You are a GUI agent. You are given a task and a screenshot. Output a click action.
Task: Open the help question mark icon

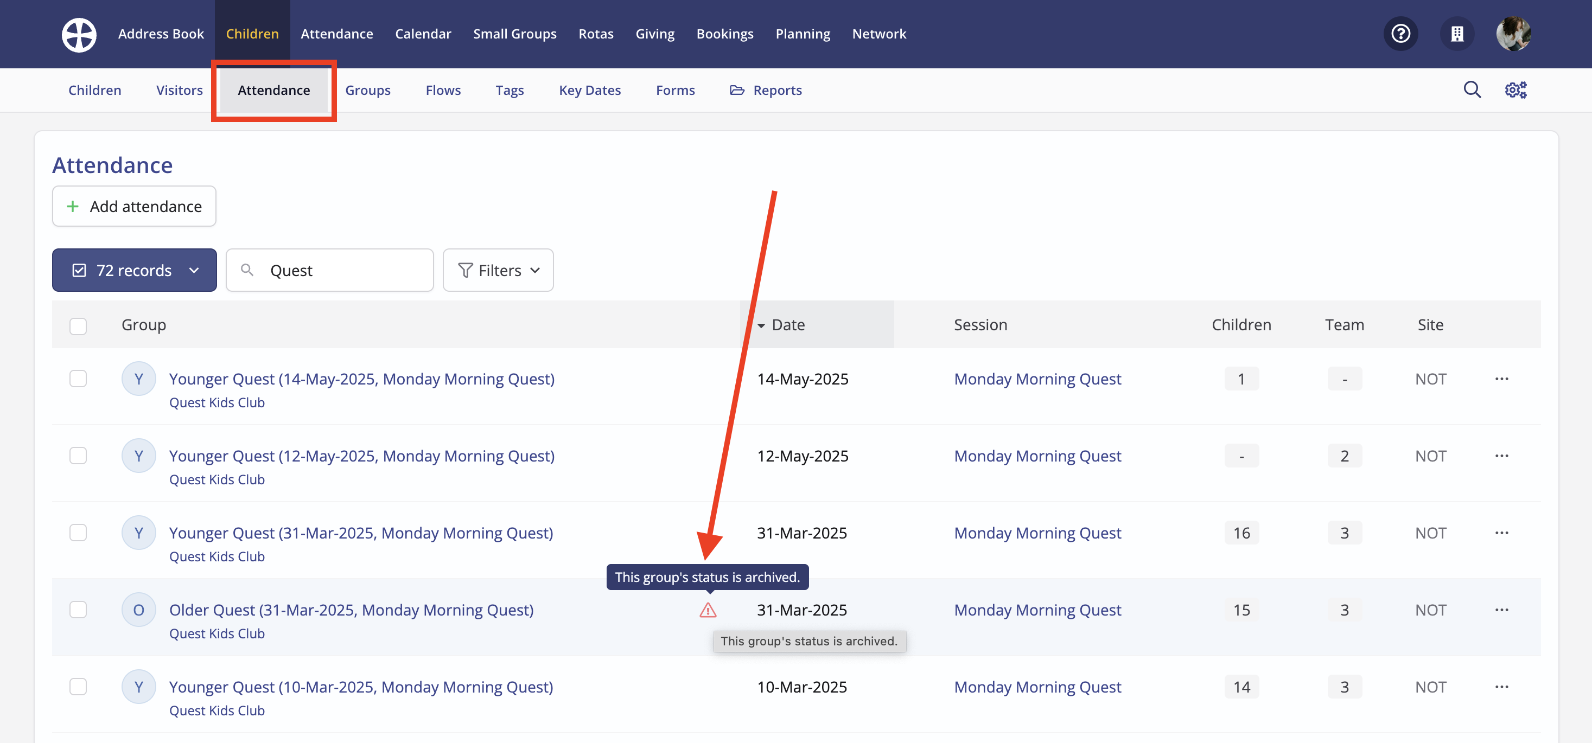pyautogui.click(x=1400, y=34)
